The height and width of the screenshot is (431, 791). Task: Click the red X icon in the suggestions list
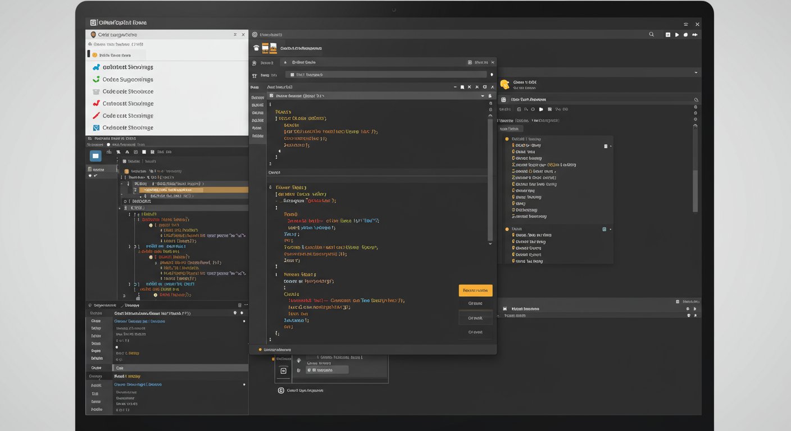coord(96,103)
